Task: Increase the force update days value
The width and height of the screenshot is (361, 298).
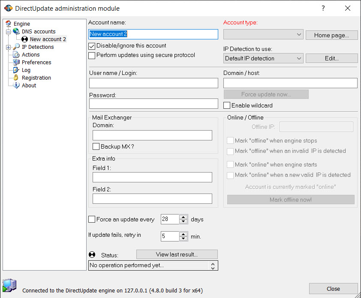Action: [183, 217]
